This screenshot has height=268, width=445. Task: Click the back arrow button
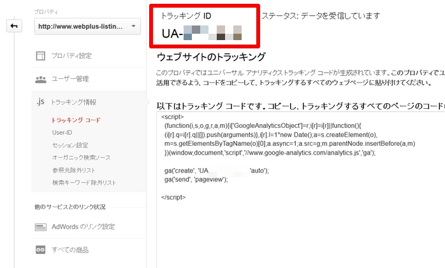click(x=14, y=26)
